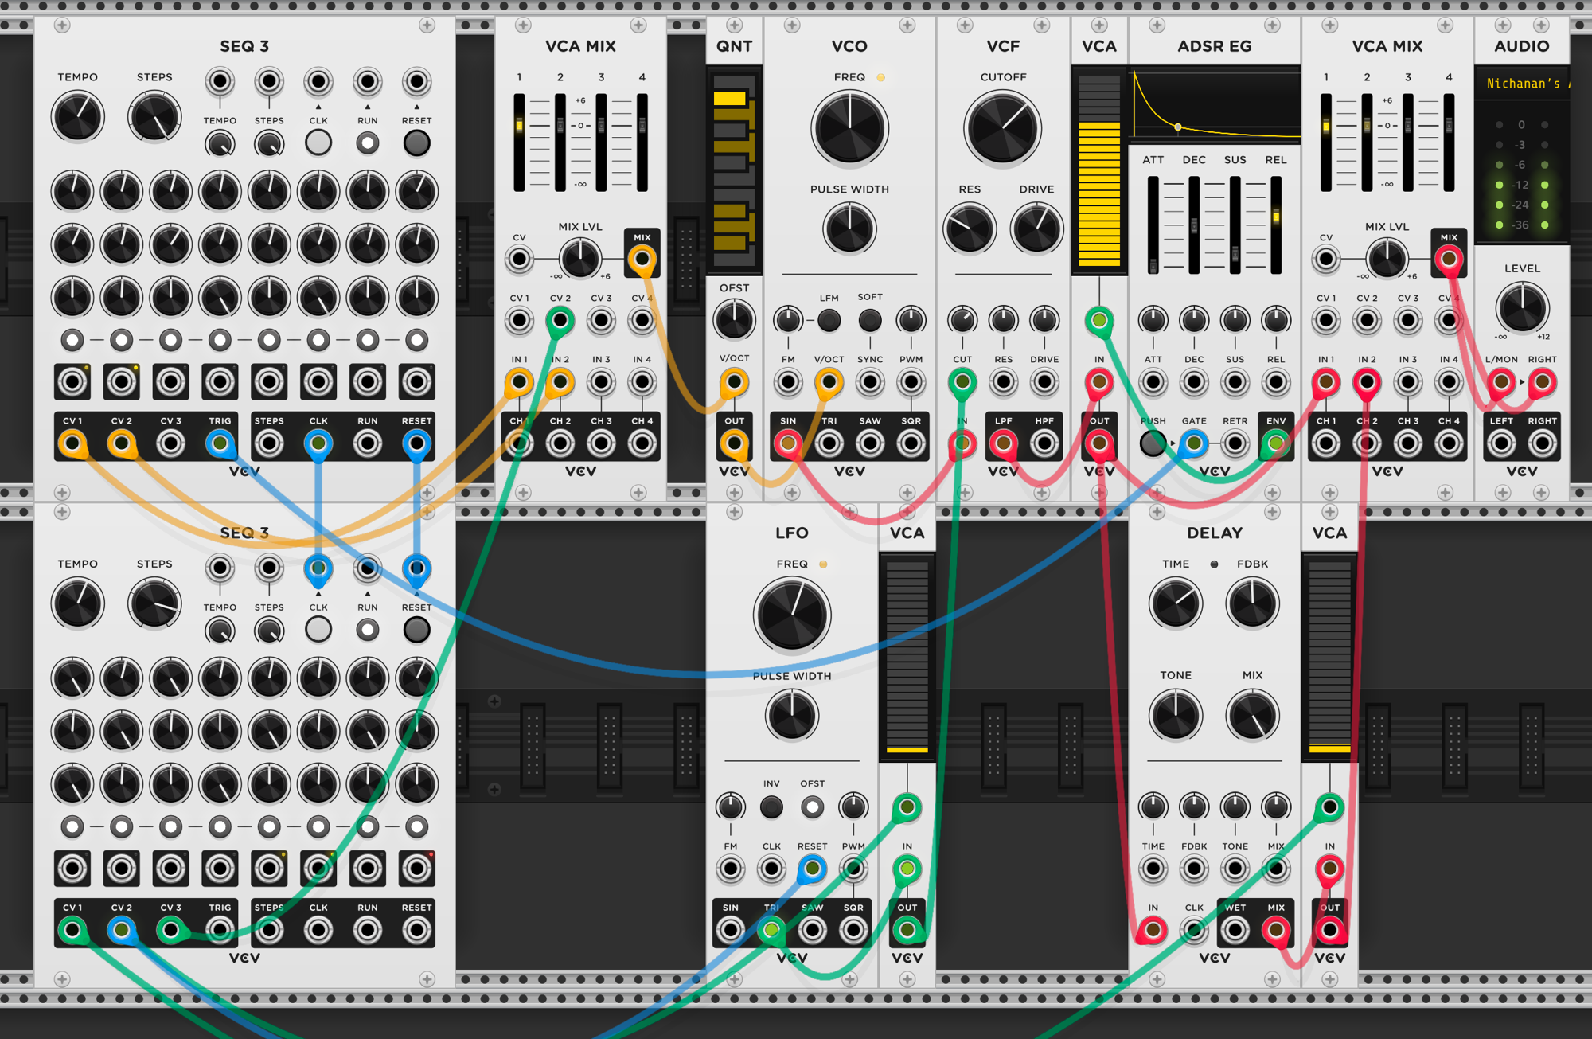Click the TEMPO knob on upper SEQ 3
Viewport: 1592px width, 1039px height.
click(x=77, y=117)
